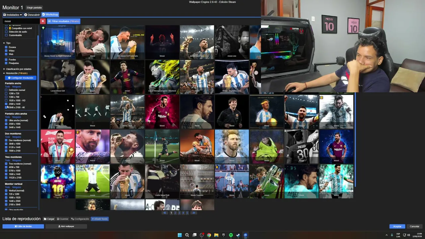
Task: Check the 1280 x 720 resolution checkbox
Action: tap(6, 94)
